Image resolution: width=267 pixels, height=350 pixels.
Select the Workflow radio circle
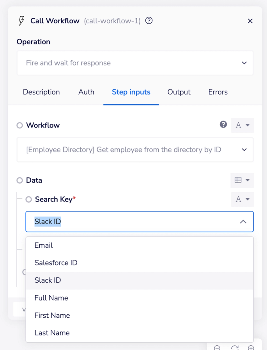[x=20, y=126]
